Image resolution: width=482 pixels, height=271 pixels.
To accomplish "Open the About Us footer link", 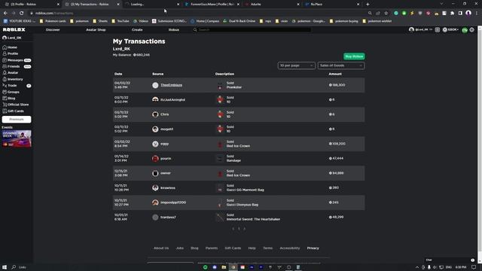I will point(161,248).
